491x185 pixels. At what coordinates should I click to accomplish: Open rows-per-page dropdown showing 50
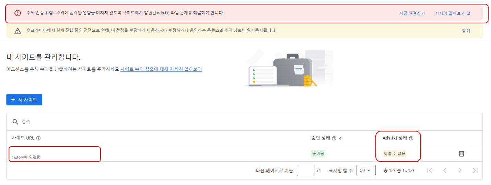pos(366,170)
